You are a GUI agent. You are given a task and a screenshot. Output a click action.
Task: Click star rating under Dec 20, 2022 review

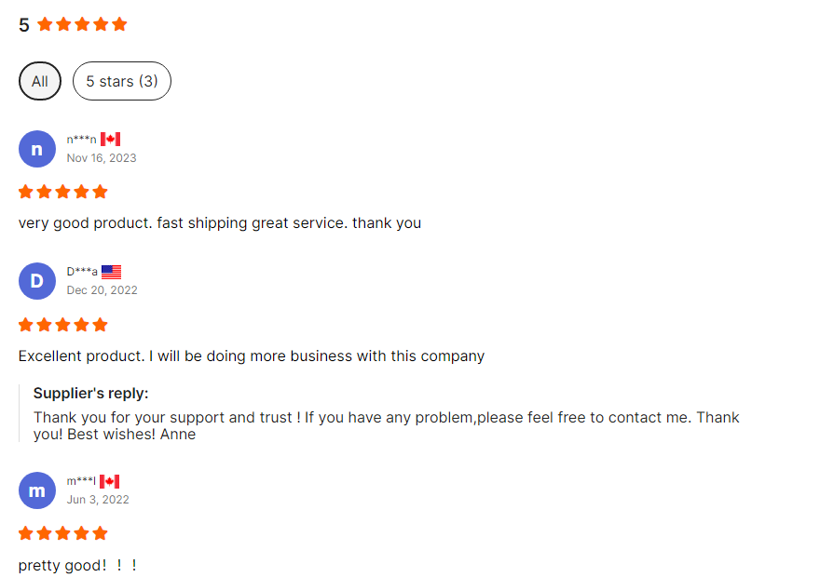63,325
